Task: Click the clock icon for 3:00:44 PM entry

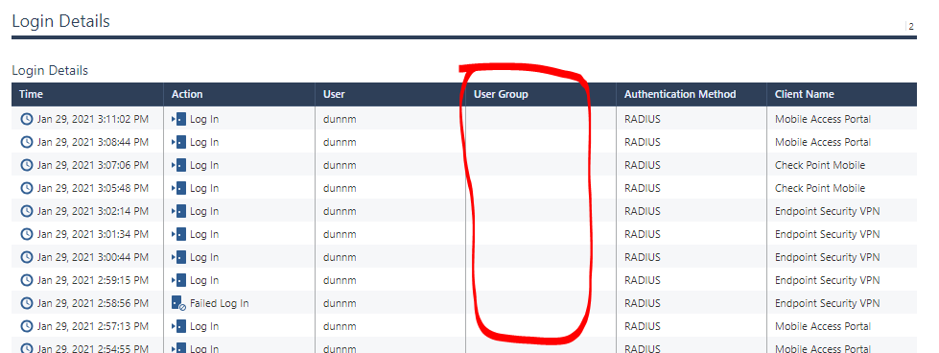Action: click(26, 257)
